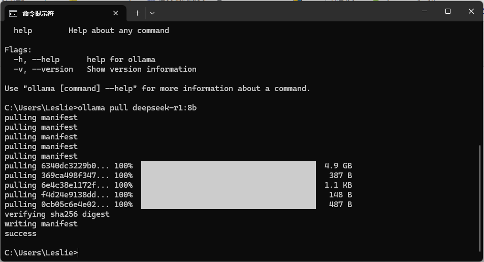The width and height of the screenshot is (484, 262).
Task: Click the "writing manifest" output line
Action: (41, 224)
